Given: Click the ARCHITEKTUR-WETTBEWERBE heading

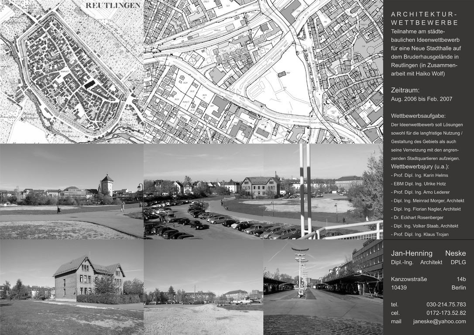Looking at the screenshot, I should 424,19.
